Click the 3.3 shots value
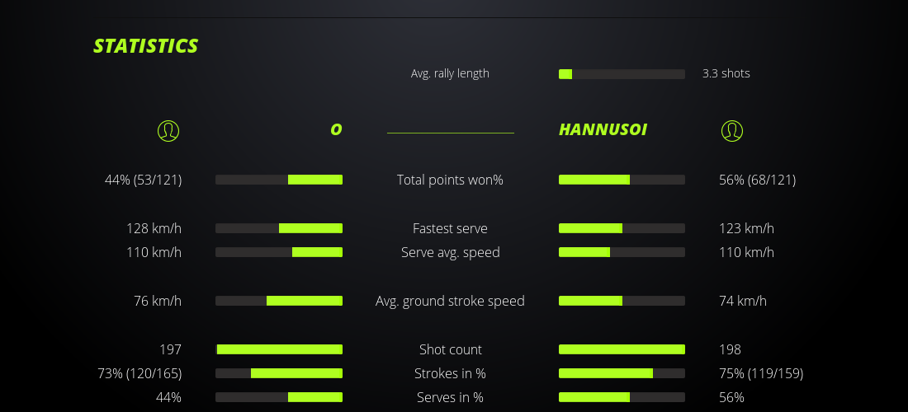This screenshot has width=908, height=412. [726, 73]
